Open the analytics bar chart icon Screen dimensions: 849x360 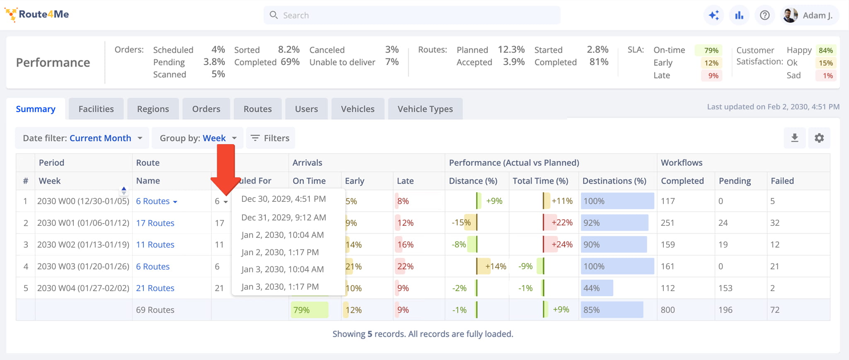coord(739,15)
